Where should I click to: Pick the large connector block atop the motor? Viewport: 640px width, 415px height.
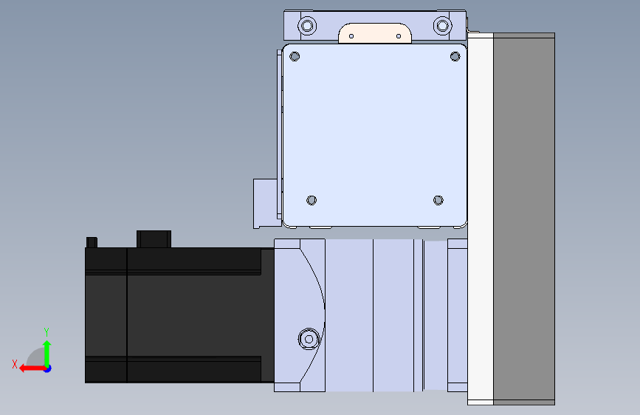tap(154, 239)
